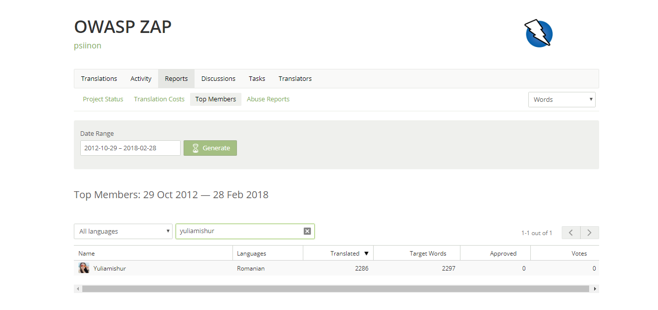Viewport: 658px width, 310px height.
Task: Click the Date Range input field
Action: point(130,148)
